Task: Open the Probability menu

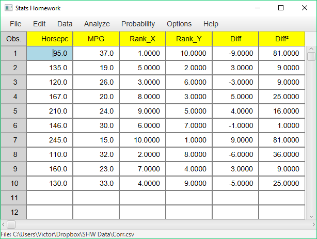Action: click(x=138, y=24)
